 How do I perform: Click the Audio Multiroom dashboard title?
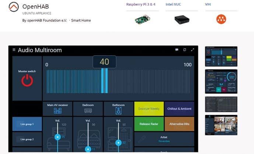(x=40, y=50)
